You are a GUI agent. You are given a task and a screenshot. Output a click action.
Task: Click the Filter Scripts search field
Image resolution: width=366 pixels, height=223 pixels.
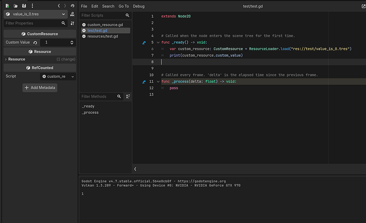[x=103, y=15]
